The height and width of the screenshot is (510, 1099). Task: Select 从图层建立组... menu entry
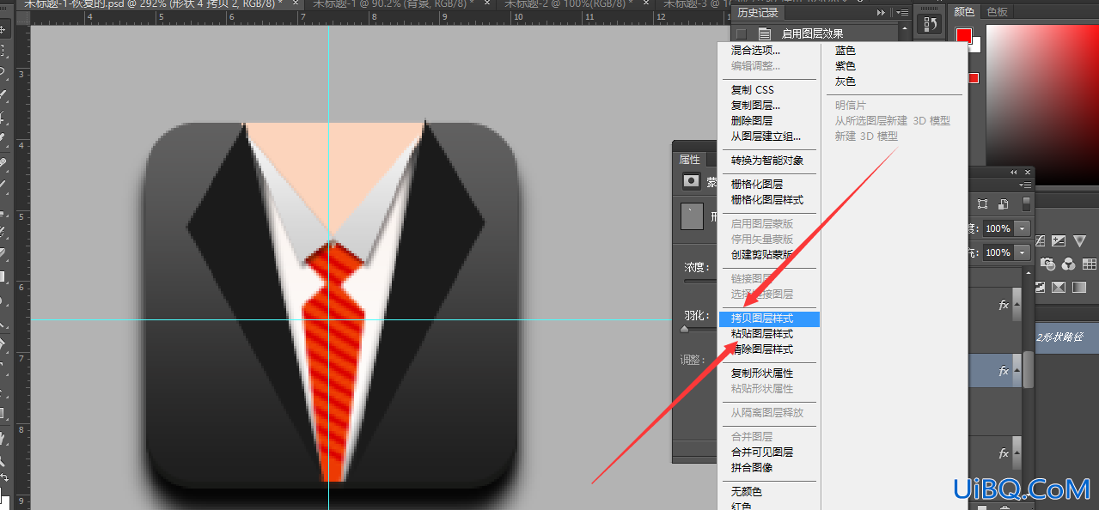click(766, 137)
